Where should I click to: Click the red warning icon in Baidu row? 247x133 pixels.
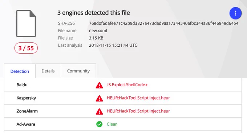coord(100,85)
